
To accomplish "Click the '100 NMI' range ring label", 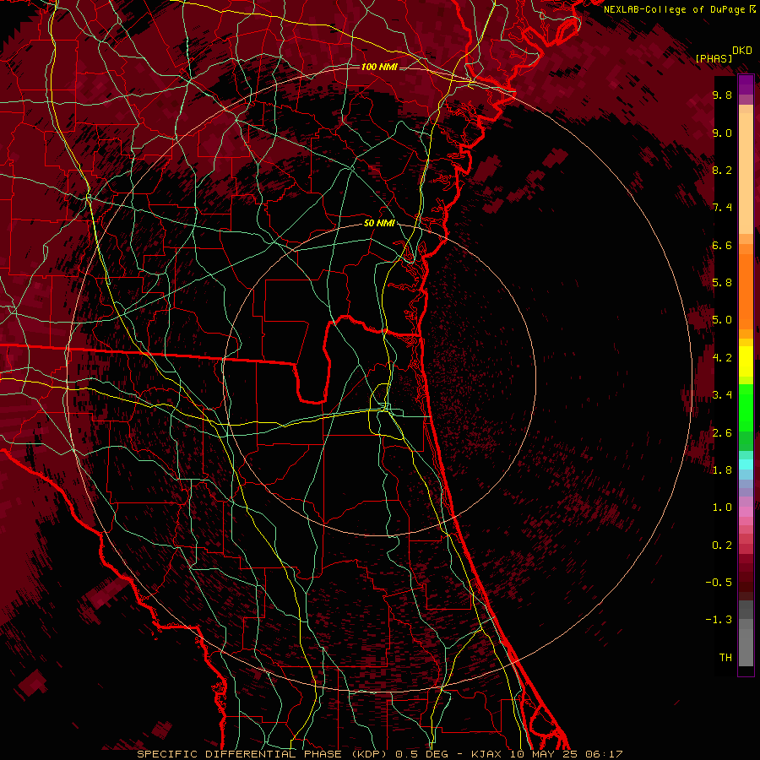I will coord(379,67).
